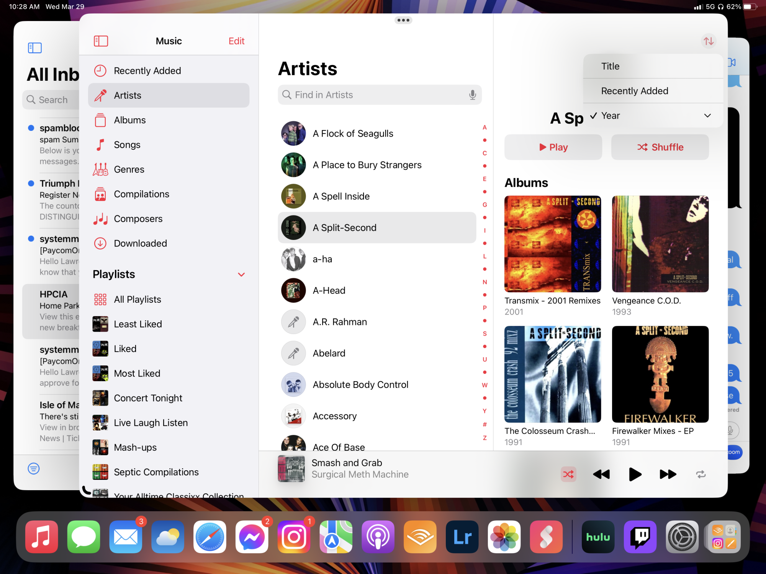This screenshot has width=766, height=574.
Task: Skip to the next track
Action: (x=668, y=475)
